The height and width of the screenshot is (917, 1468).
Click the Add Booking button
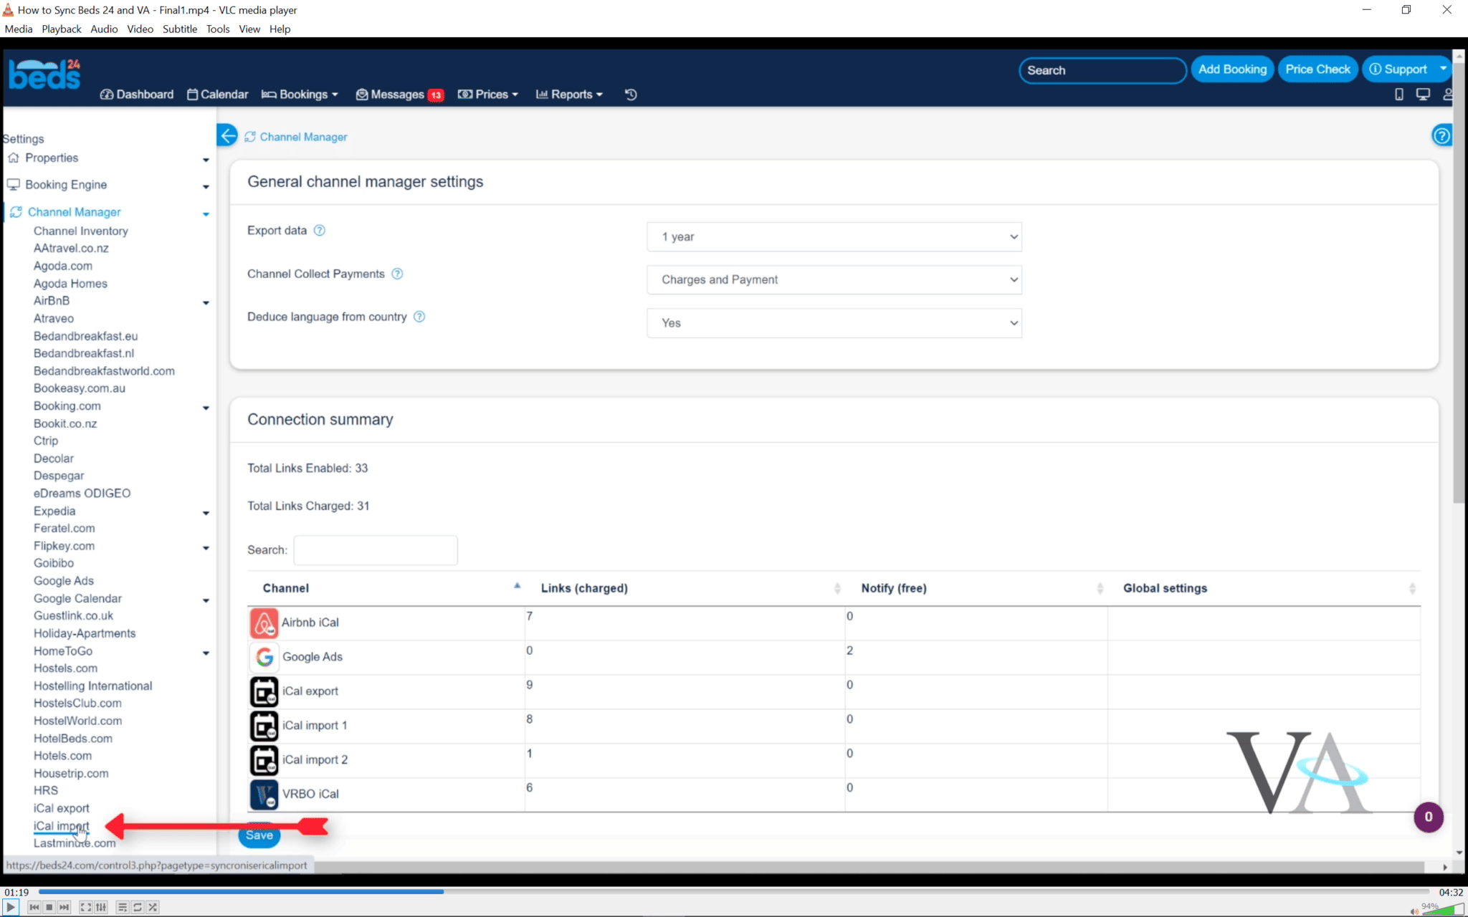tap(1231, 69)
